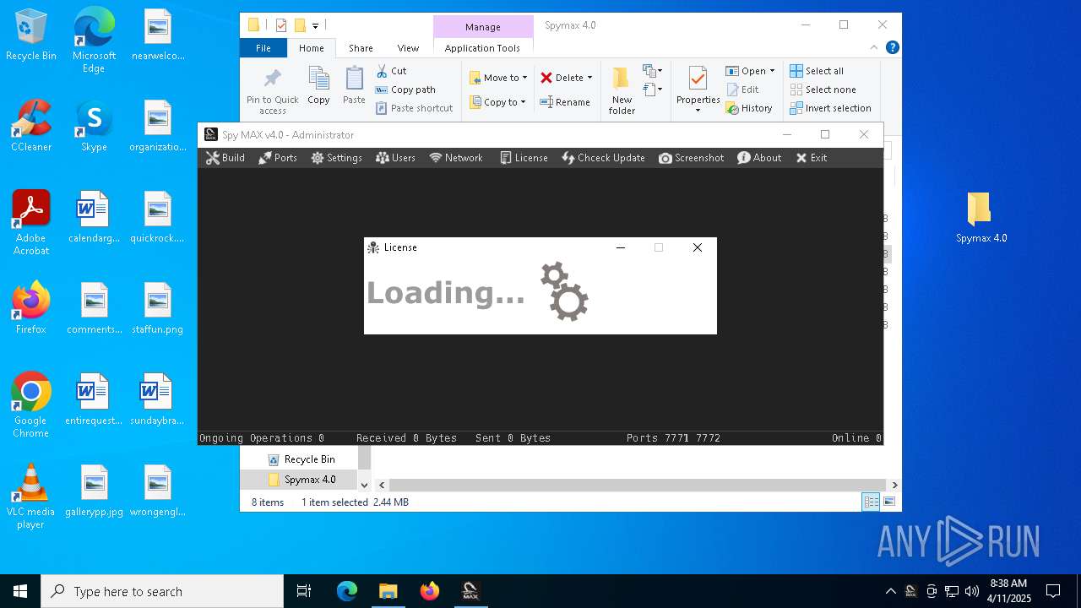The image size is (1081, 608).
Task: Click the New item dropdown icon
Action: pyautogui.click(x=653, y=71)
